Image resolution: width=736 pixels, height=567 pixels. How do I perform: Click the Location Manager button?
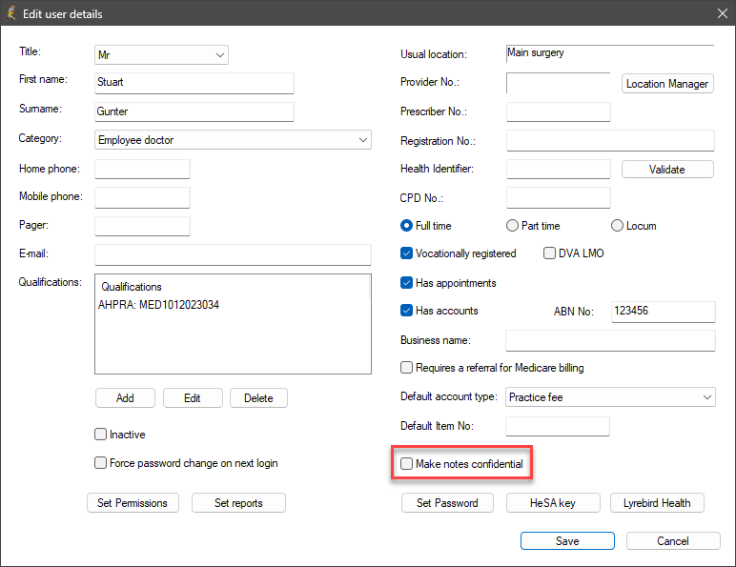[667, 84]
